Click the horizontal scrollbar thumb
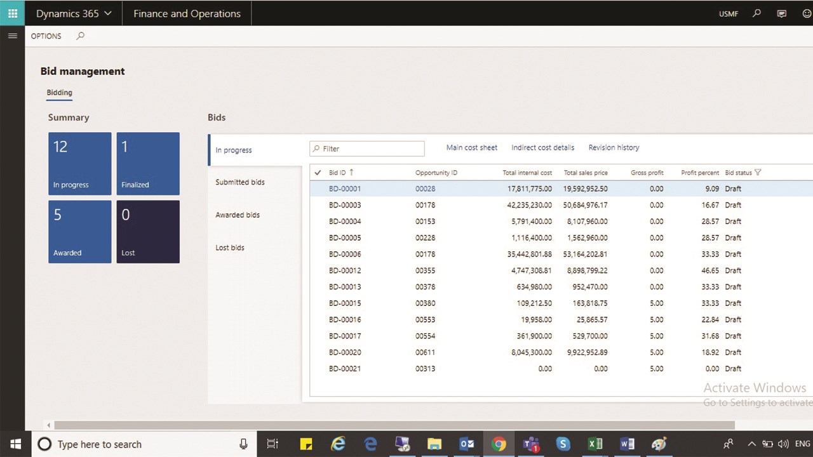 click(x=394, y=425)
